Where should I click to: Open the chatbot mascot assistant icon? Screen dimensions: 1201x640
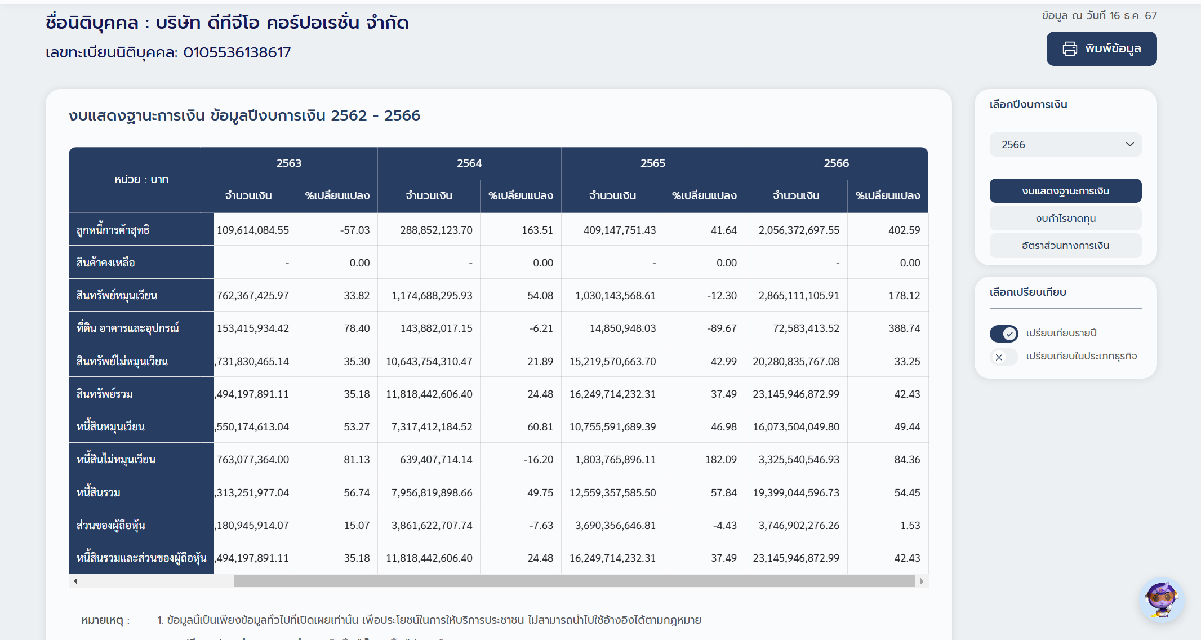[x=1161, y=600]
